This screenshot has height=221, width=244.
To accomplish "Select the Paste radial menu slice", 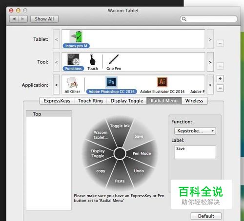I will click(x=120, y=181).
